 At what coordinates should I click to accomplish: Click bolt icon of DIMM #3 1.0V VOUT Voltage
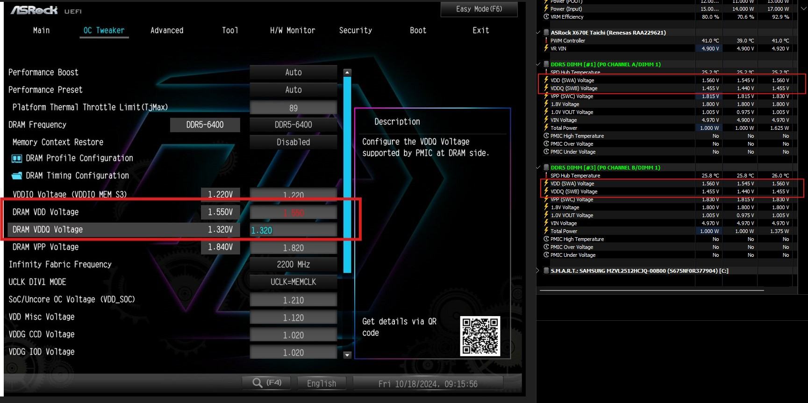pyautogui.click(x=546, y=215)
